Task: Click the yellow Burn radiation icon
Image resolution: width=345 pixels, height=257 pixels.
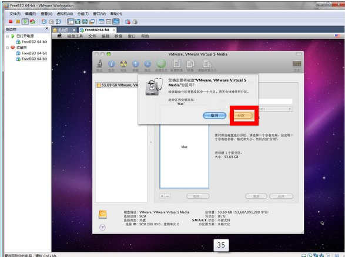Action: (123, 64)
